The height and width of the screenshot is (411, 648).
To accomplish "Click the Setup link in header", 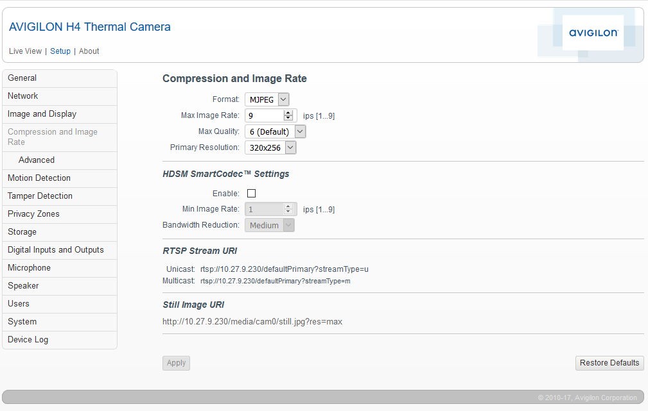I will point(60,51).
